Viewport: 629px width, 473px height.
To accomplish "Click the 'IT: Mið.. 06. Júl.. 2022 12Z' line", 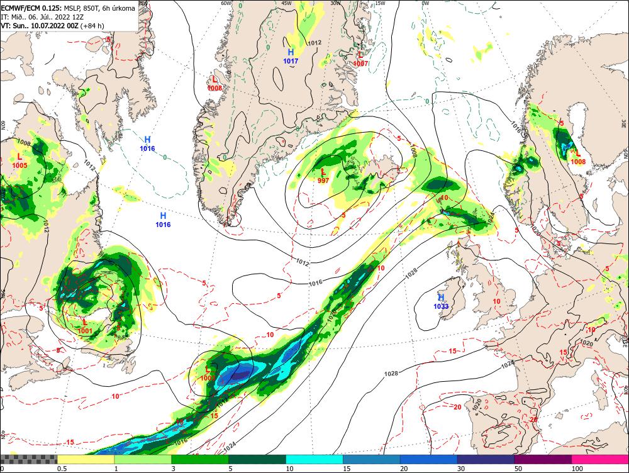I will (43, 17).
